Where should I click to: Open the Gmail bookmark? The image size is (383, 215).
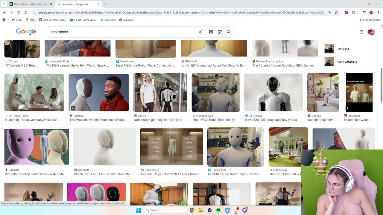click(17, 20)
